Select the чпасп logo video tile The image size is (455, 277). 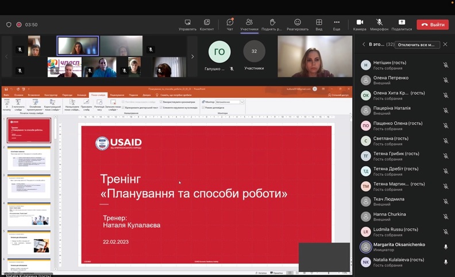[64, 67]
